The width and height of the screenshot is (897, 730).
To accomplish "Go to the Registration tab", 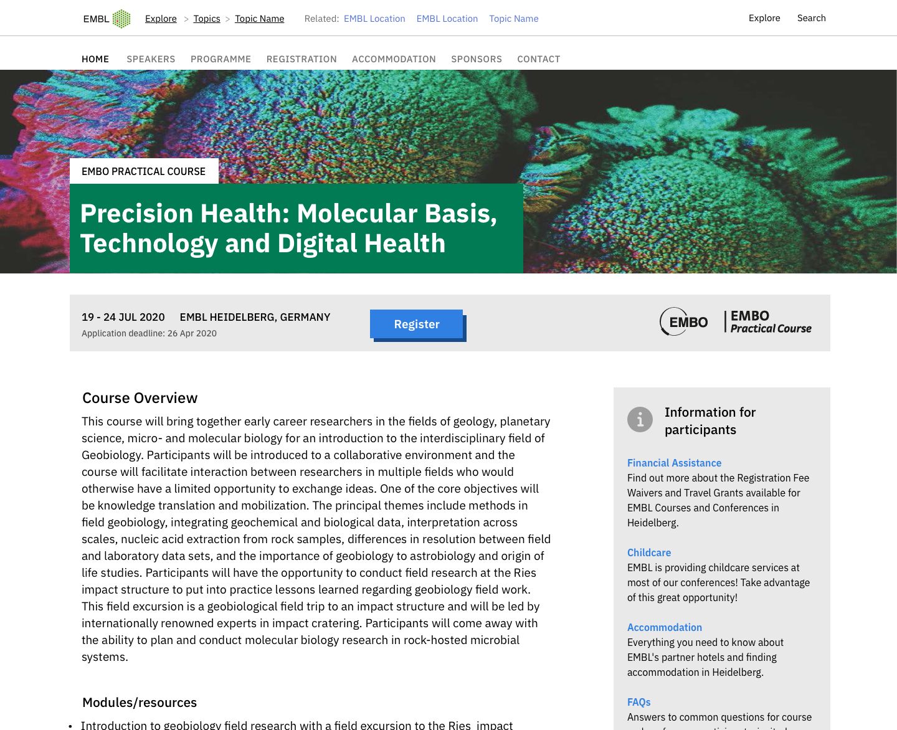I will [301, 59].
